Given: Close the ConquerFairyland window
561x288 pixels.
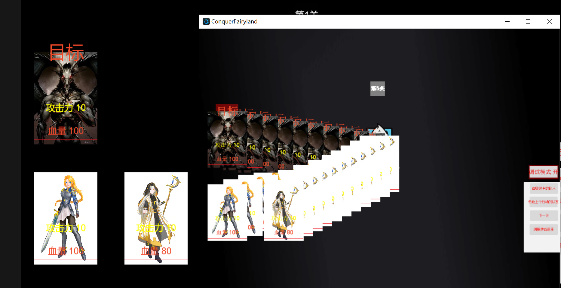Looking at the screenshot, I should (x=549, y=22).
